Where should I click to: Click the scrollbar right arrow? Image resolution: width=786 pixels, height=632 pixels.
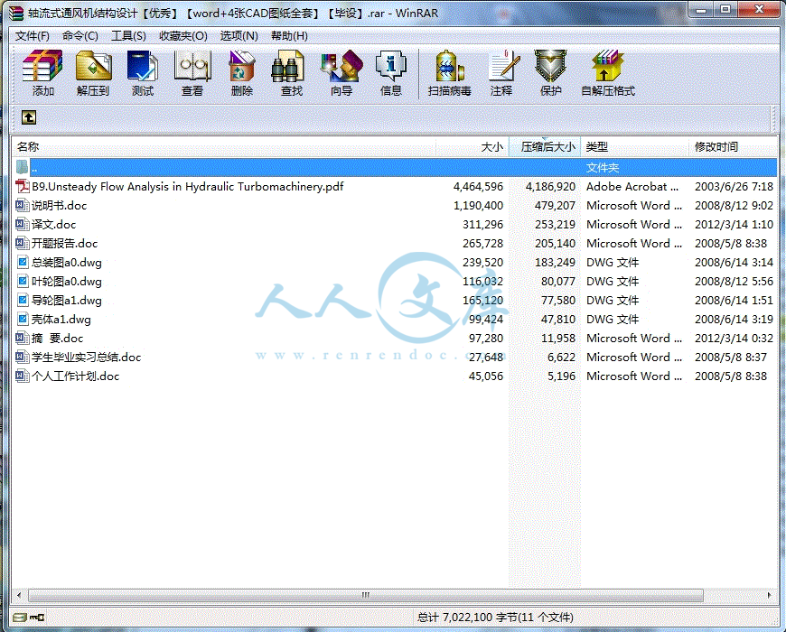tap(769, 596)
